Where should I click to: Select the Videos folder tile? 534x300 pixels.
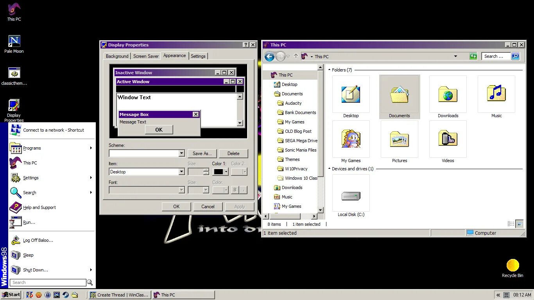click(x=448, y=142)
